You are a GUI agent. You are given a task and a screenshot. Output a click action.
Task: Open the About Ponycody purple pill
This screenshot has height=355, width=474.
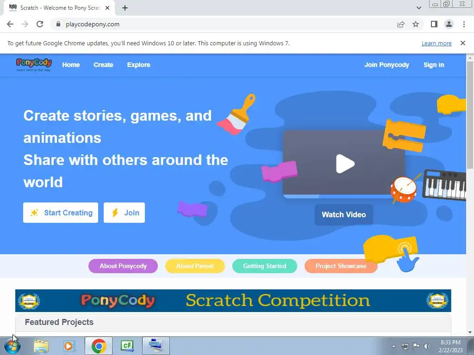click(x=123, y=266)
